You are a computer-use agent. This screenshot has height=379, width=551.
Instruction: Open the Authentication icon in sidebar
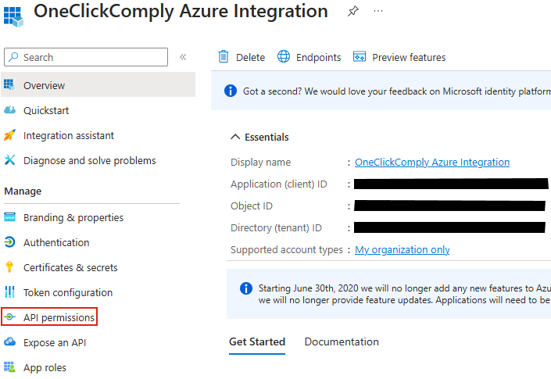(x=10, y=242)
